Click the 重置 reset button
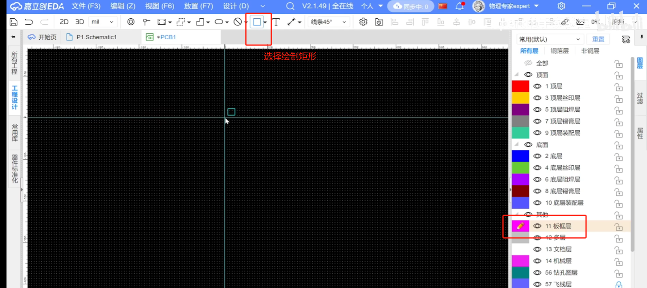Image resolution: width=647 pixels, height=288 pixels. pos(598,39)
